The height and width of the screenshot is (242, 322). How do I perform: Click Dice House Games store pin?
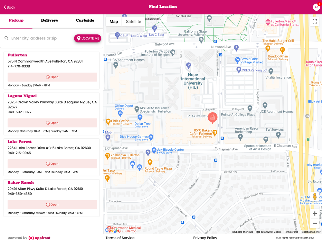point(151,137)
